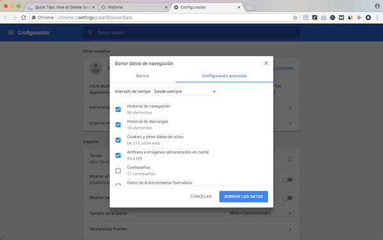This screenshot has width=383, height=240.
Task: Reload the page with refresh icon
Action: 24,18
